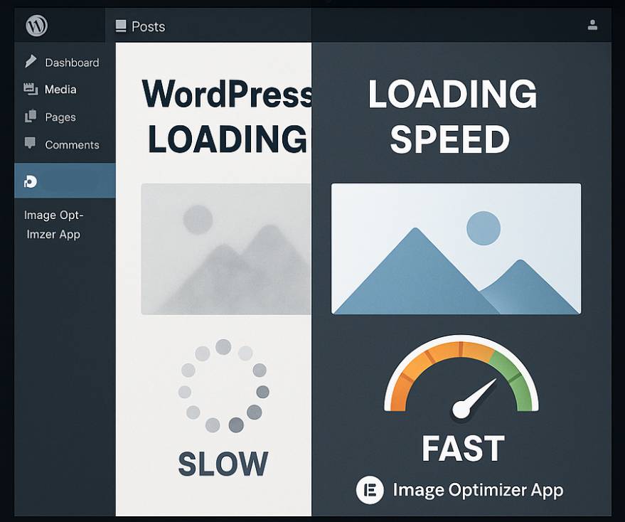Viewport: 625px width, 522px height.
Task: Click the Media library icon
Action: 31,89
